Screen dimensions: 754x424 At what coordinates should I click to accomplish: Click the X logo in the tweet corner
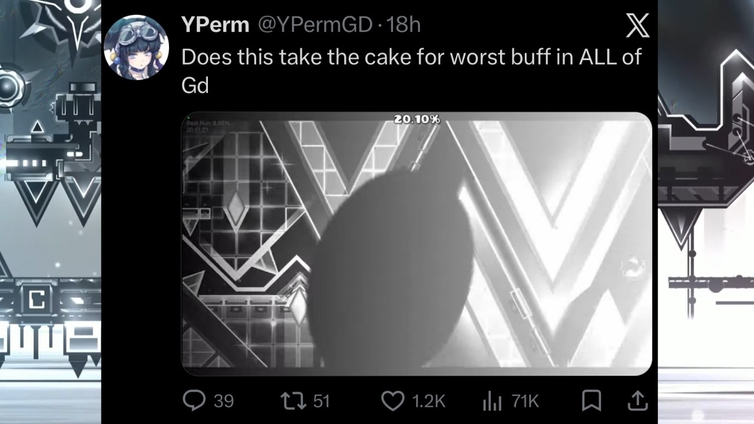pos(637,26)
